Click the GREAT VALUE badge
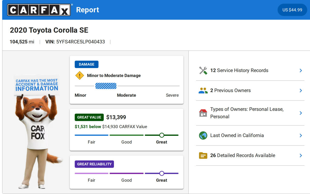Screen dimensions: 310x194 89,117
